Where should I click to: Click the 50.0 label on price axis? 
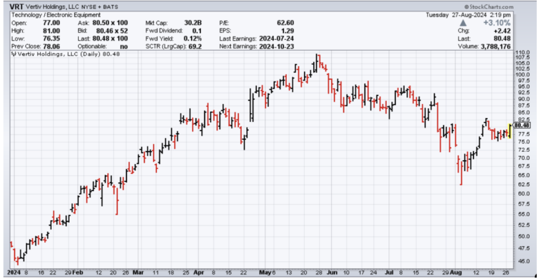click(523, 237)
